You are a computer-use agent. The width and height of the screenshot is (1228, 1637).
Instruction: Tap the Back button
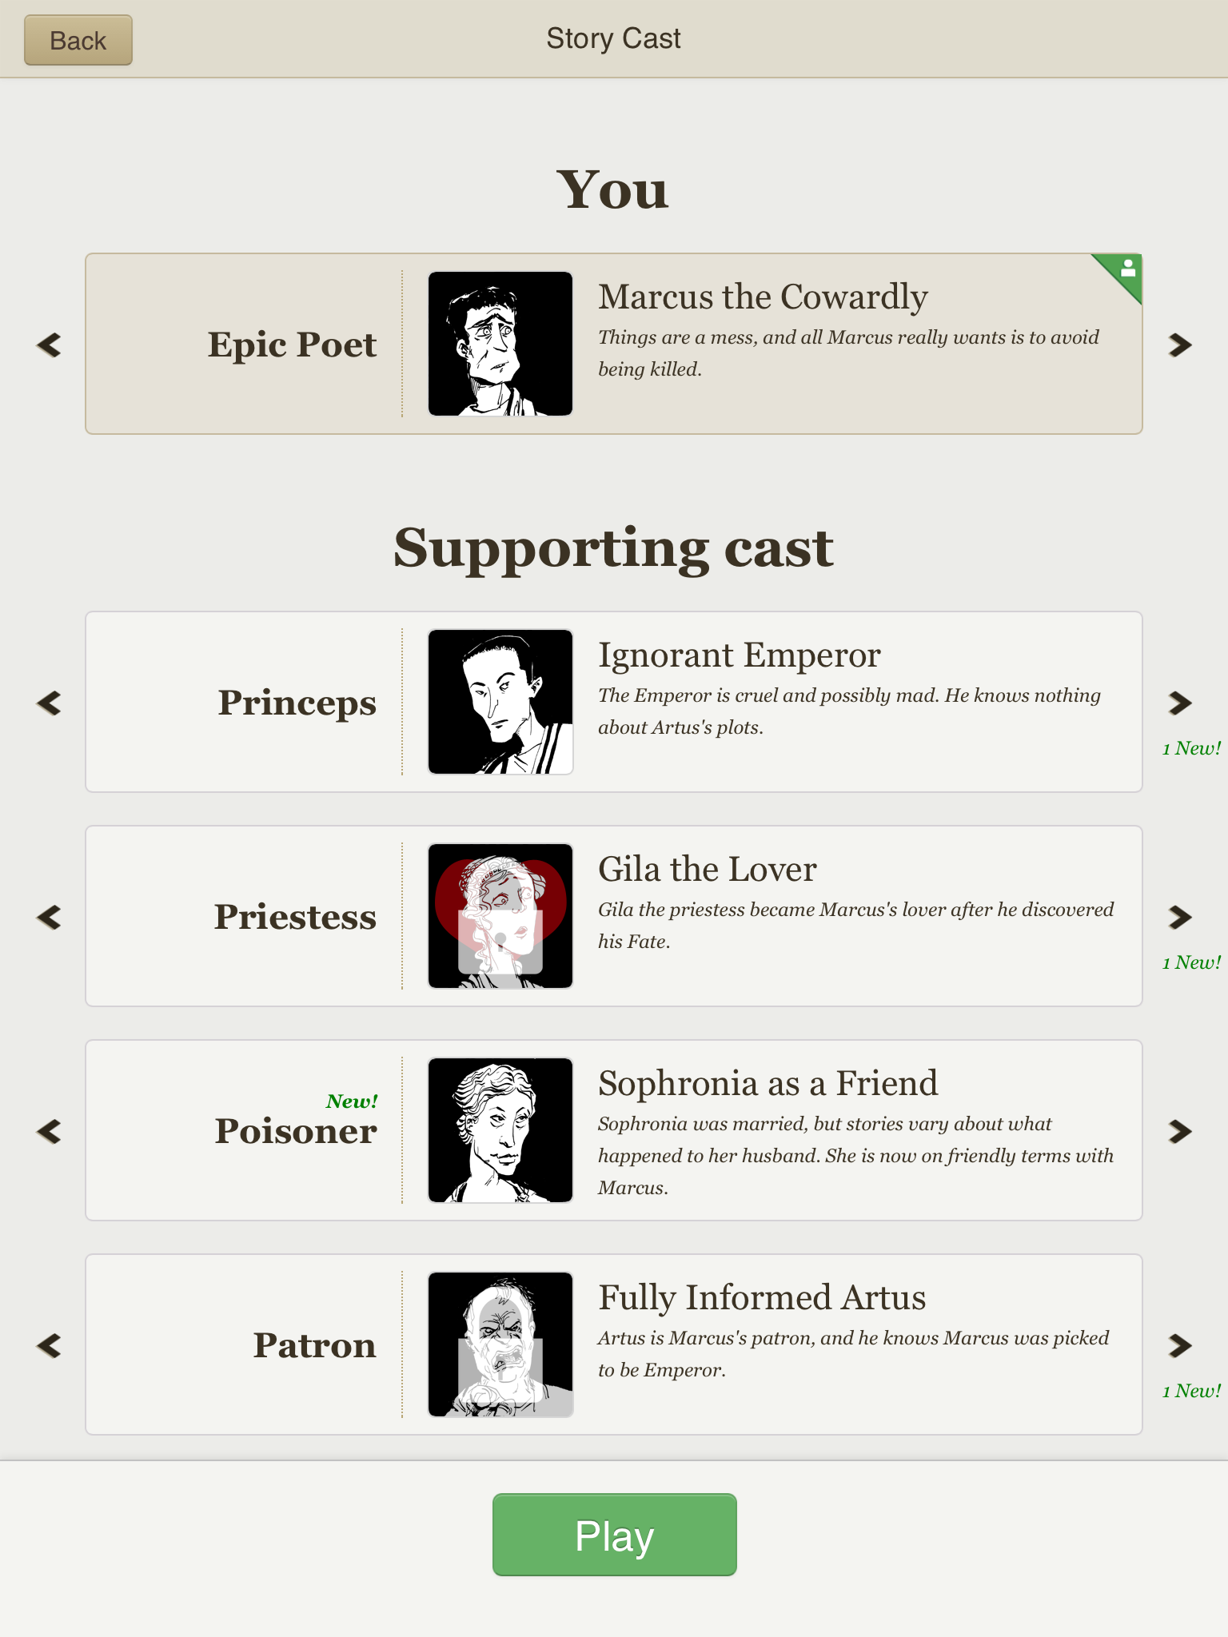[78, 40]
